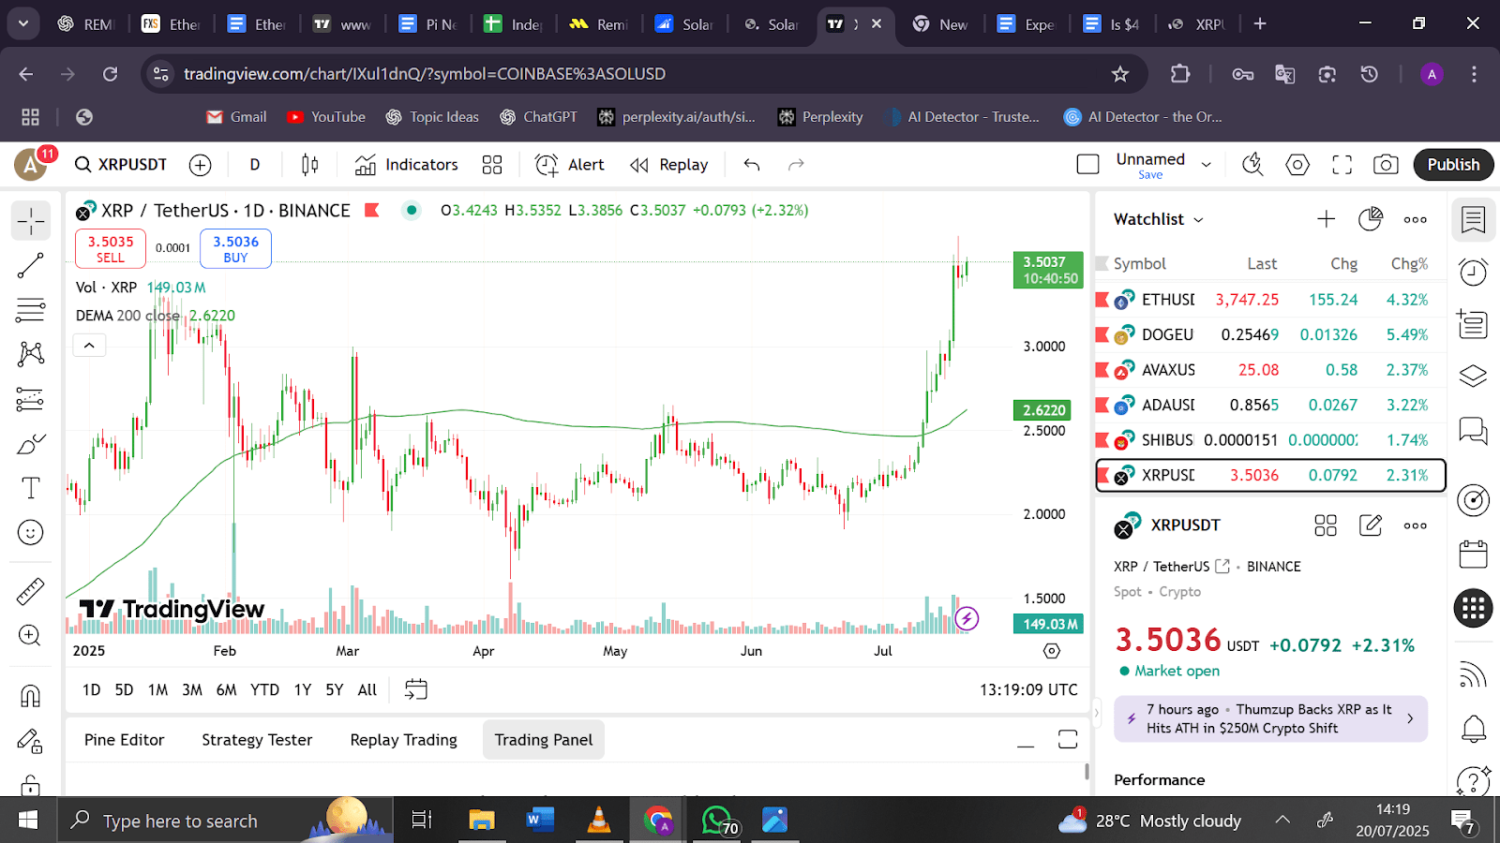
Task: Expand the Unnamed layout dropdown arrow
Action: click(x=1207, y=165)
